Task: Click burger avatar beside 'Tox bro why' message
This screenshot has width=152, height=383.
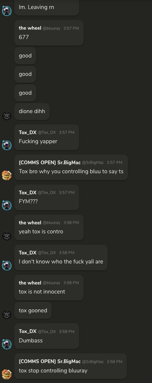Action: click(7, 176)
